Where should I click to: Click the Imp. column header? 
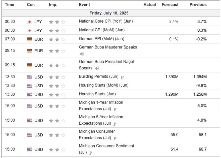coord(53,5)
